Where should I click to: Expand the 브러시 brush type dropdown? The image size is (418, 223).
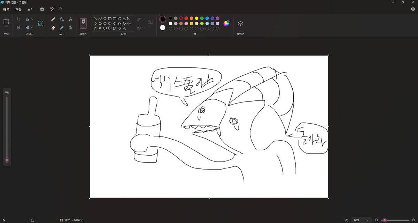tap(83, 27)
